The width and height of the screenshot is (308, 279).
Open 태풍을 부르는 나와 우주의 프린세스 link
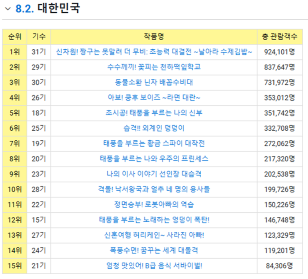(154, 159)
